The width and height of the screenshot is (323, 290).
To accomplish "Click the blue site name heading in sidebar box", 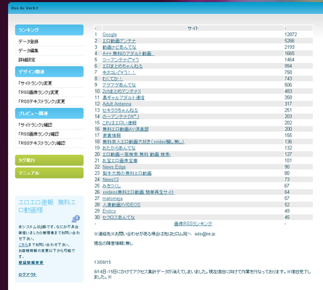I will (47, 206).
